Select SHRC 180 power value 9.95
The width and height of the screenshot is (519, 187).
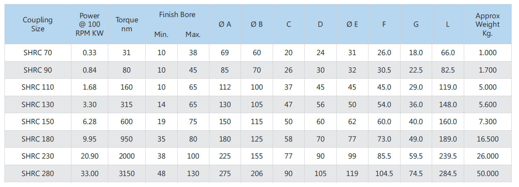point(89,139)
